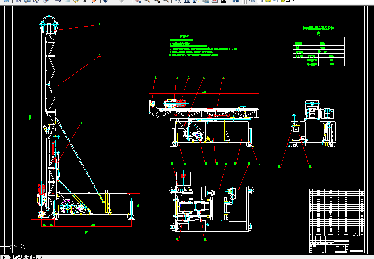Click the technical parameters table

[319, 52]
